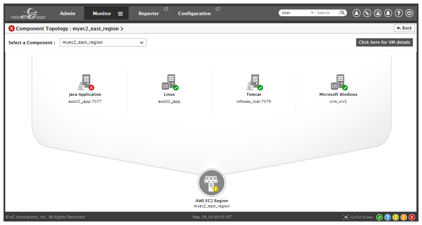422x225 pixels.
Task: Switch to the Monitor tab
Action: point(106,13)
